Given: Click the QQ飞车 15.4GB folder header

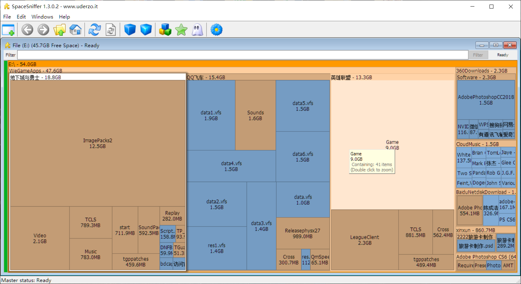Looking at the screenshot, I should point(258,77).
